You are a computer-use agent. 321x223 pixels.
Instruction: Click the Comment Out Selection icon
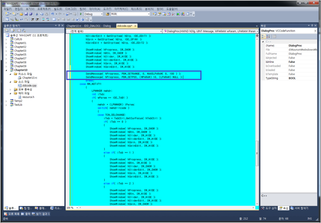click(43, 19)
